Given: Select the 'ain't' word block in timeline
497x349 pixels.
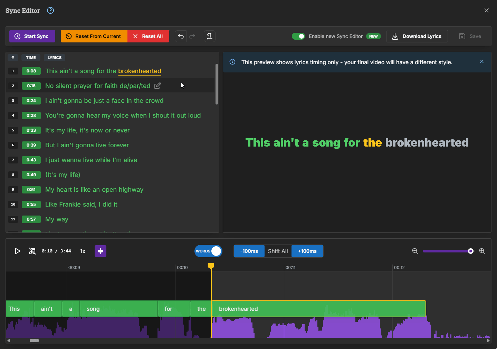Looking at the screenshot, I should point(48,309).
